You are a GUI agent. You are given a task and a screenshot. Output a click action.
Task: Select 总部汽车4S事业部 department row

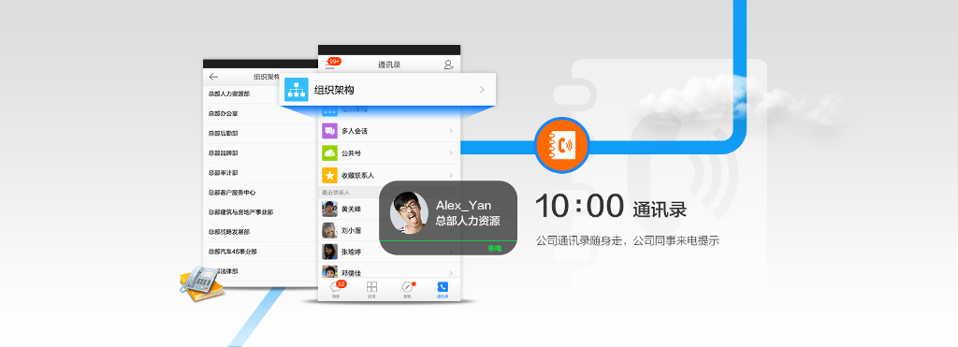pos(260,252)
